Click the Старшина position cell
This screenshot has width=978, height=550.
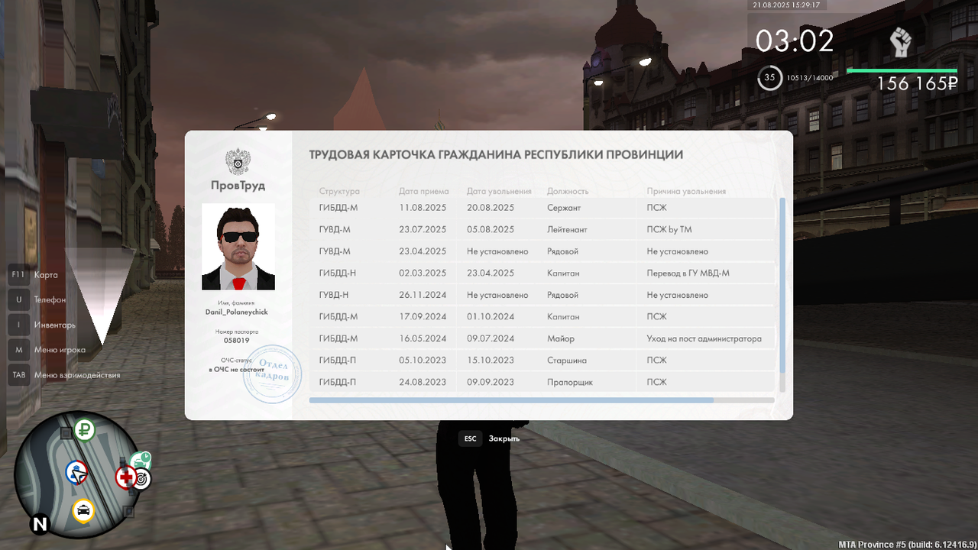coord(568,360)
